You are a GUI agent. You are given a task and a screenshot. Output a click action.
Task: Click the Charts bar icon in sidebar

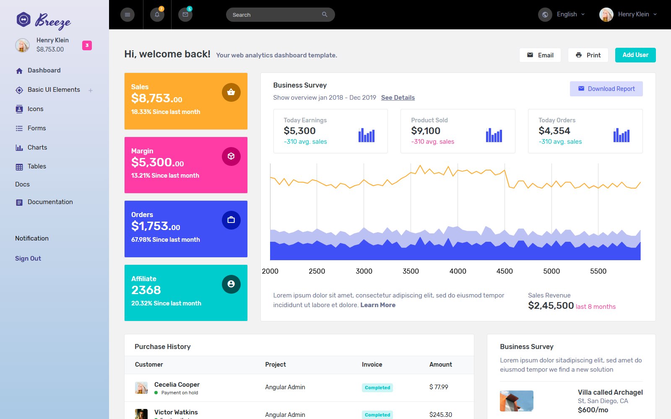pos(19,148)
